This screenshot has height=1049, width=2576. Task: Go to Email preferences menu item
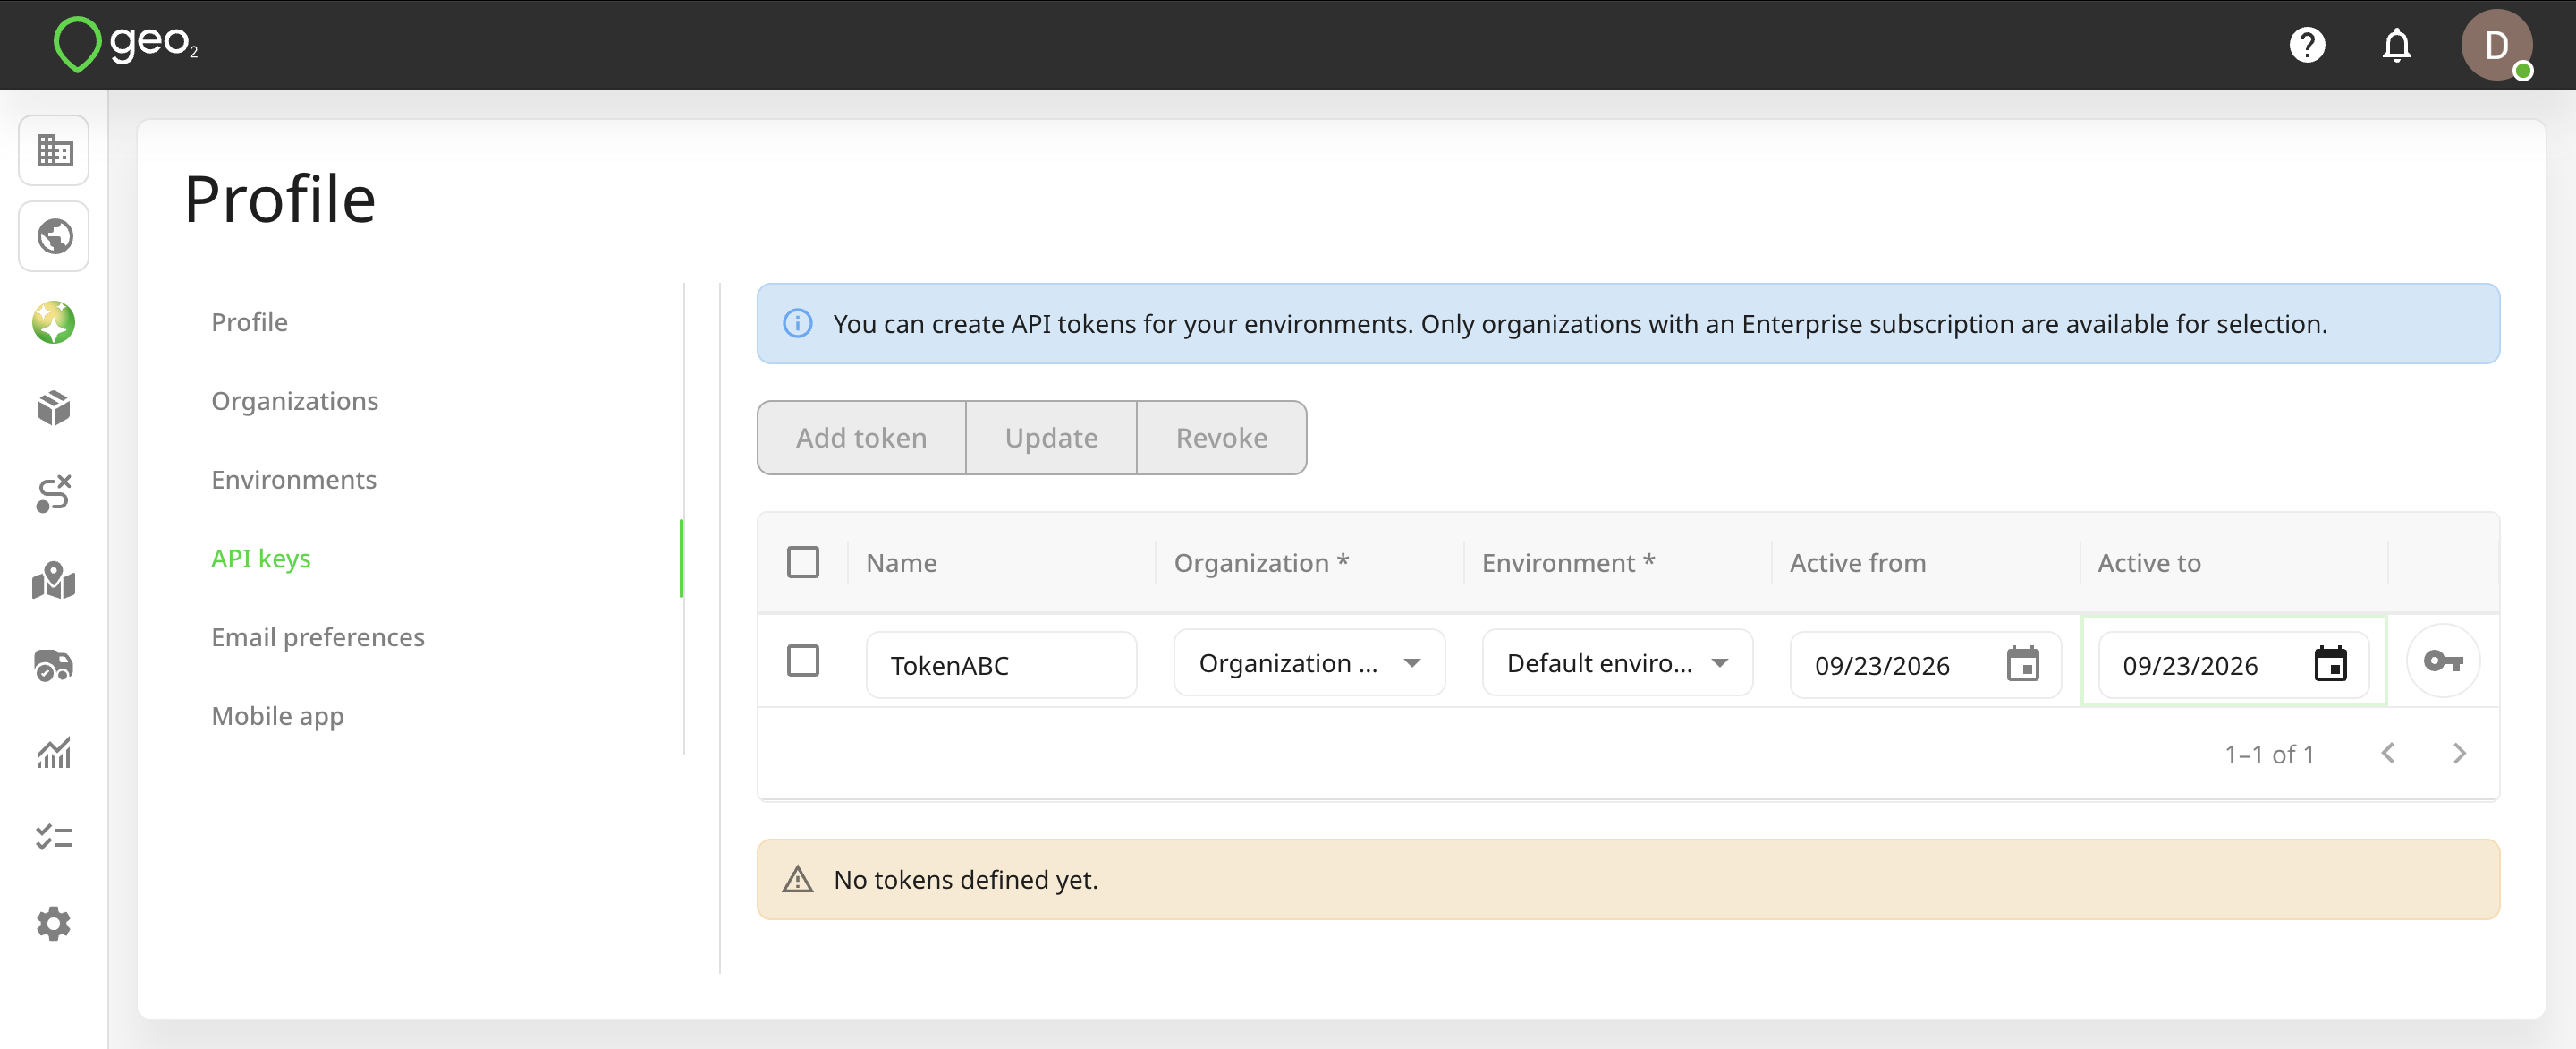(x=317, y=637)
